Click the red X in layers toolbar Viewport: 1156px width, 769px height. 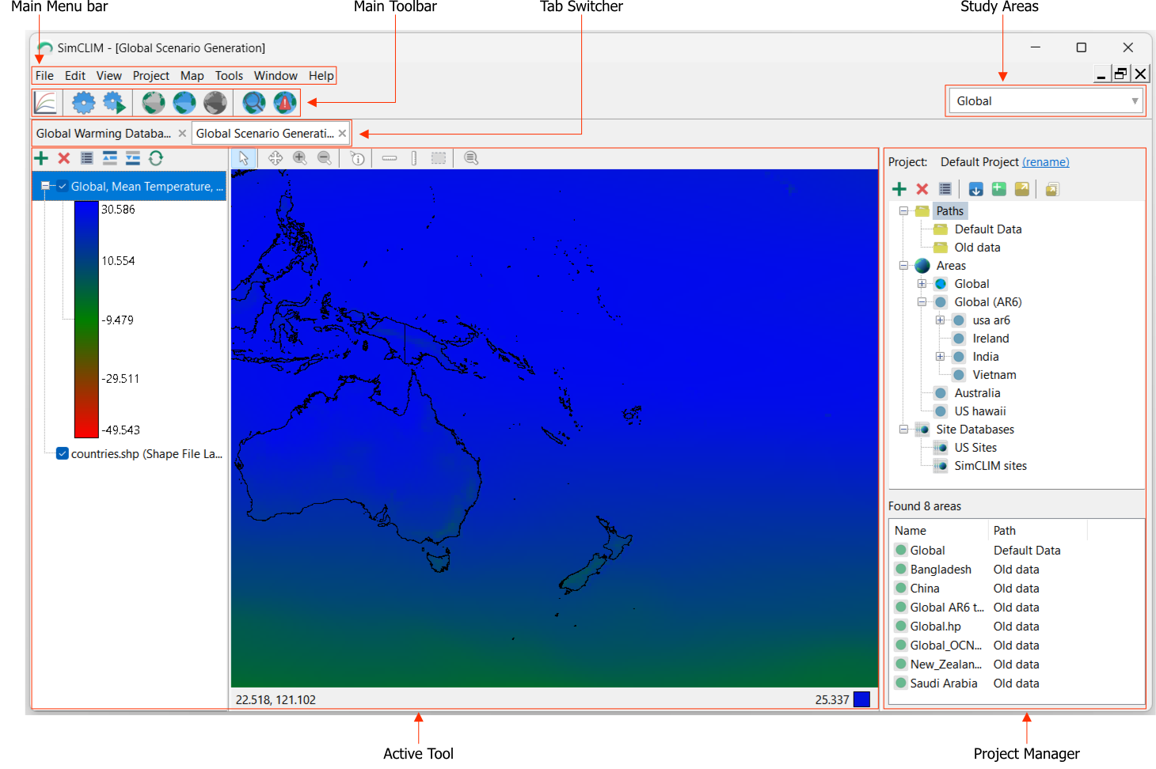tap(64, 158)
